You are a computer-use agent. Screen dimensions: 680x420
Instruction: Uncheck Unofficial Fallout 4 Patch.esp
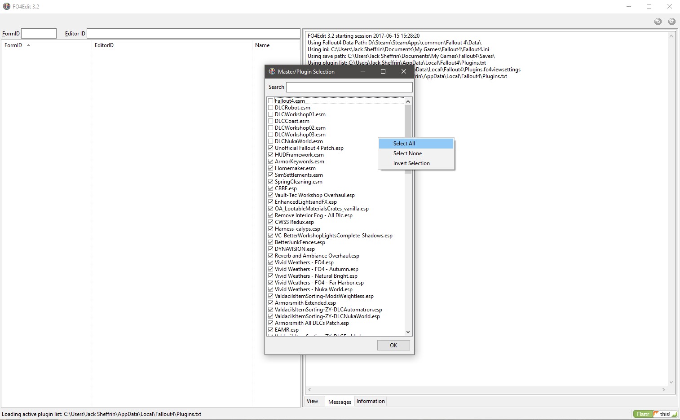click(x=271, y=148)
